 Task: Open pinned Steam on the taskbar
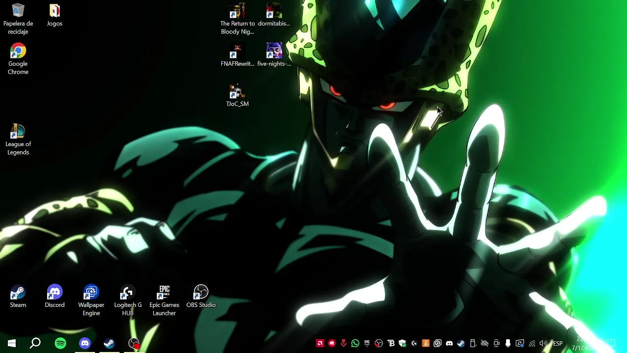click(x=109, y=343)
